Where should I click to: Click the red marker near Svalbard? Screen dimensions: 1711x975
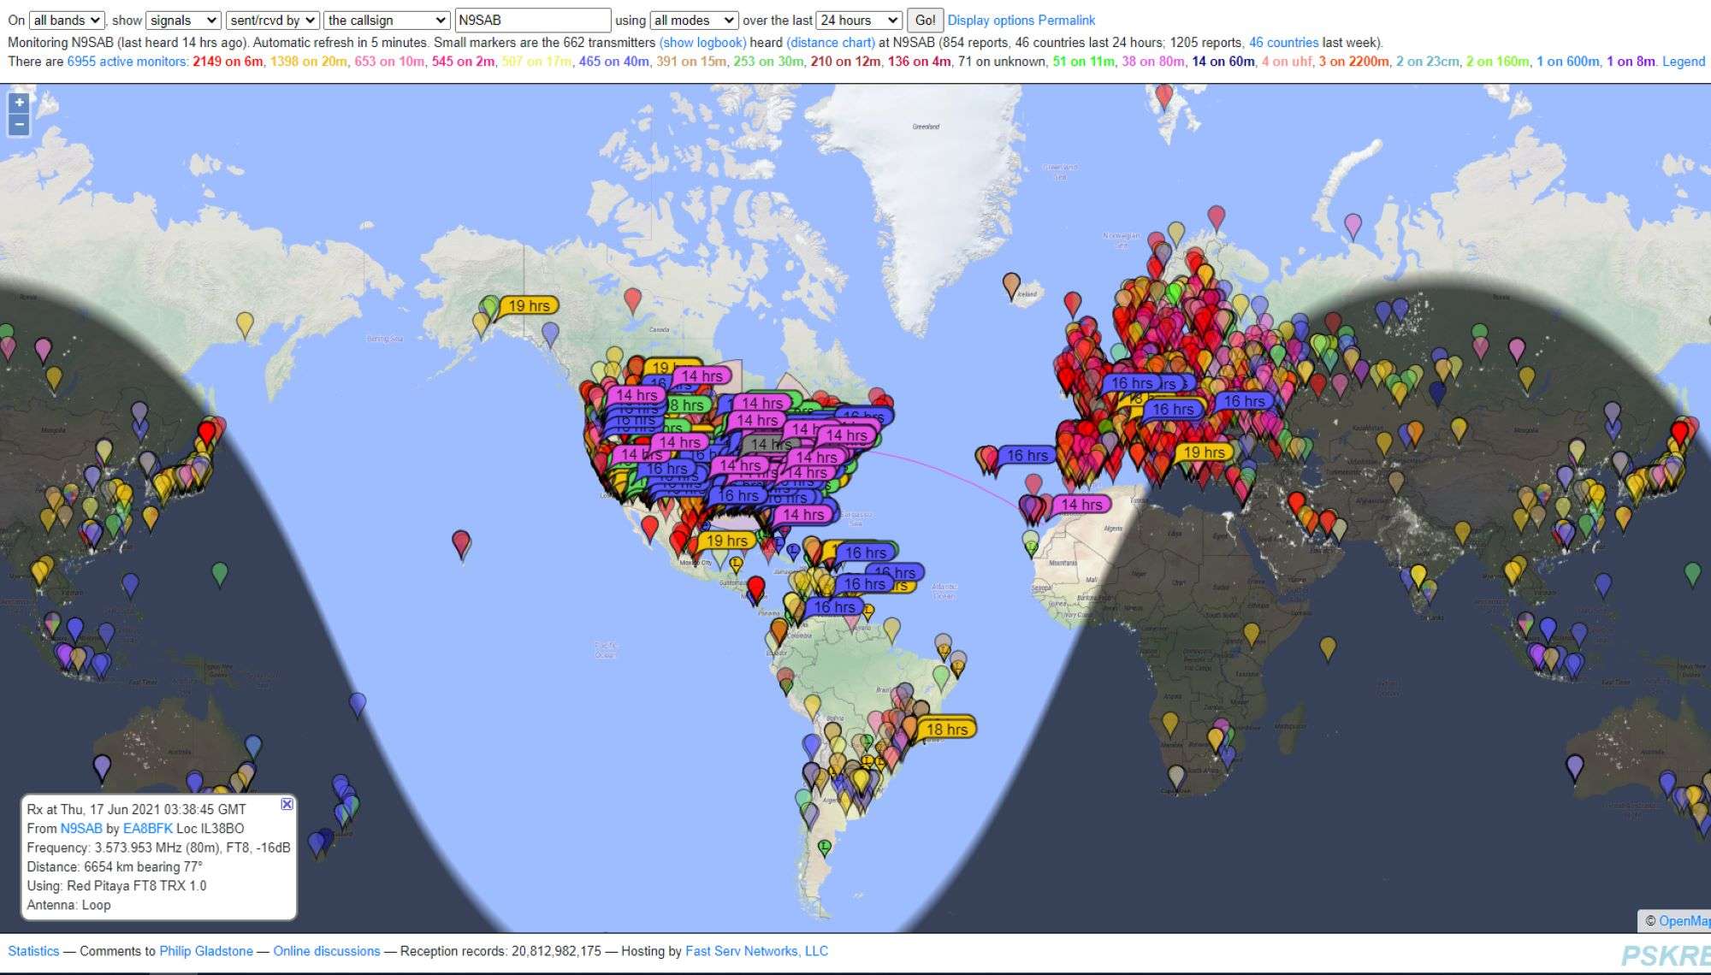(1163, 96)
